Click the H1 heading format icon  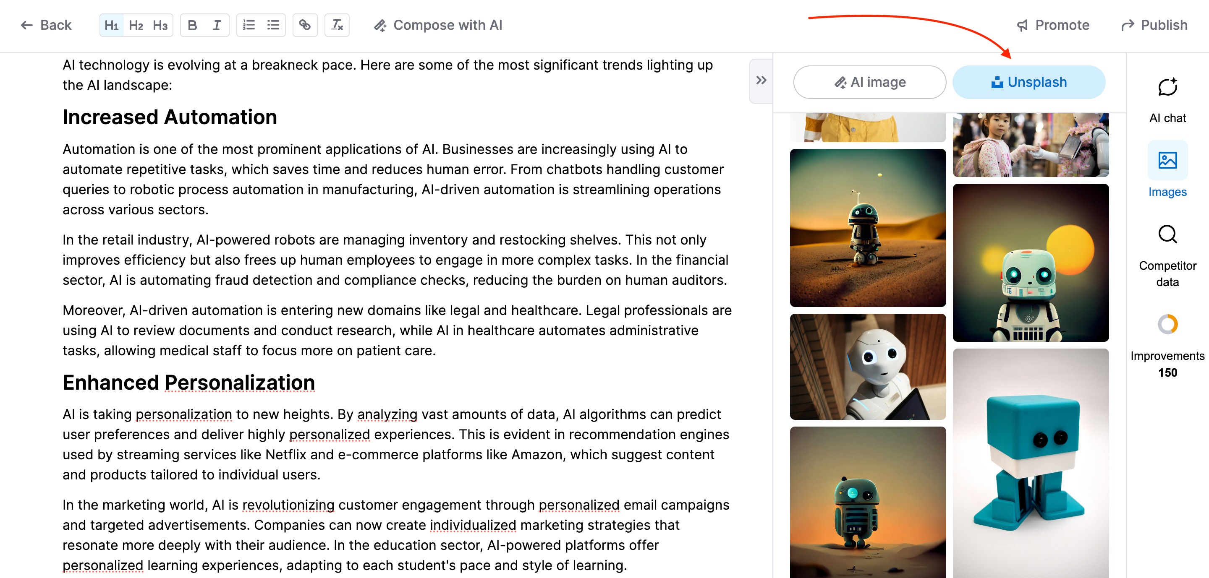pyautogui.click(x=110, y=25)
